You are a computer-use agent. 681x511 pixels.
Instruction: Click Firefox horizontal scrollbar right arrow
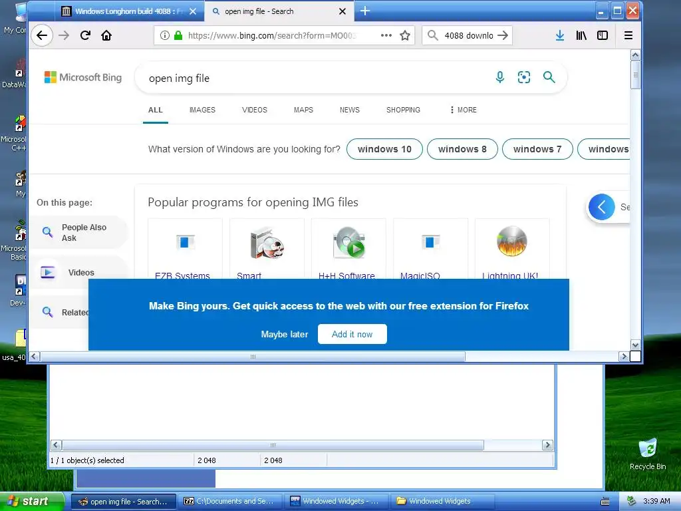624,357
